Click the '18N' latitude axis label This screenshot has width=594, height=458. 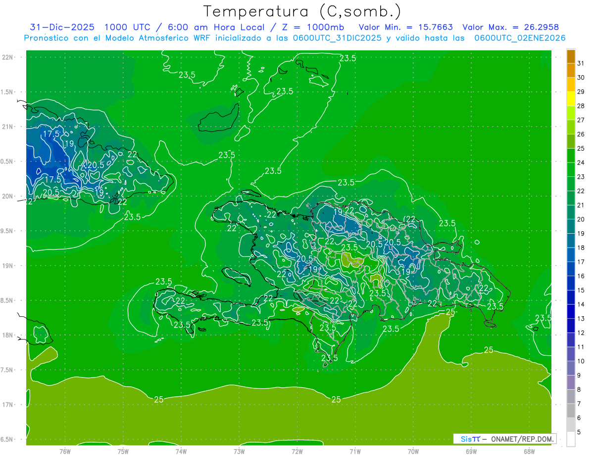(x=8, y=335)
